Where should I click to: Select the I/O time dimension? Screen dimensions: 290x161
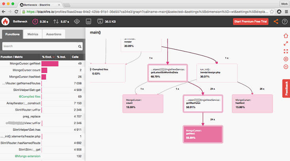coord(56,22)
